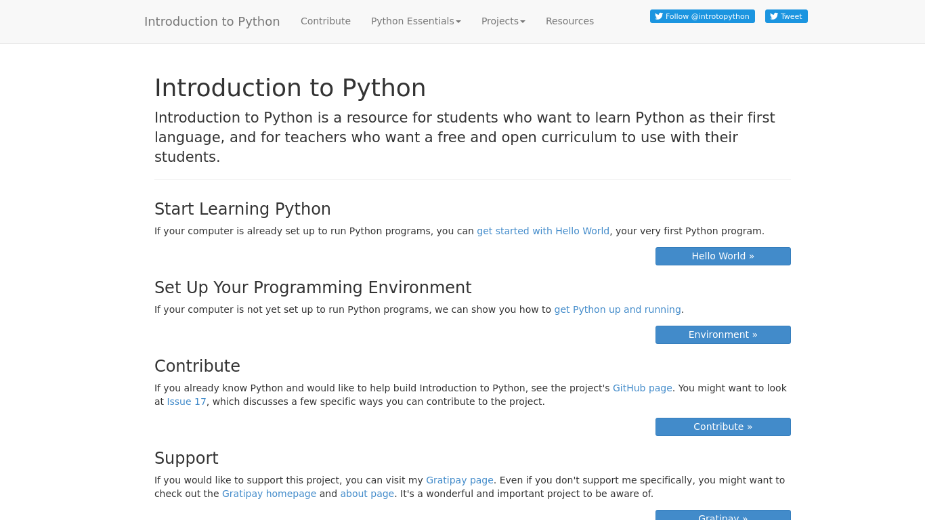Click the Twitter bird icon in Tweet button
Screen dimensions: 925x520
click(774, 16)
